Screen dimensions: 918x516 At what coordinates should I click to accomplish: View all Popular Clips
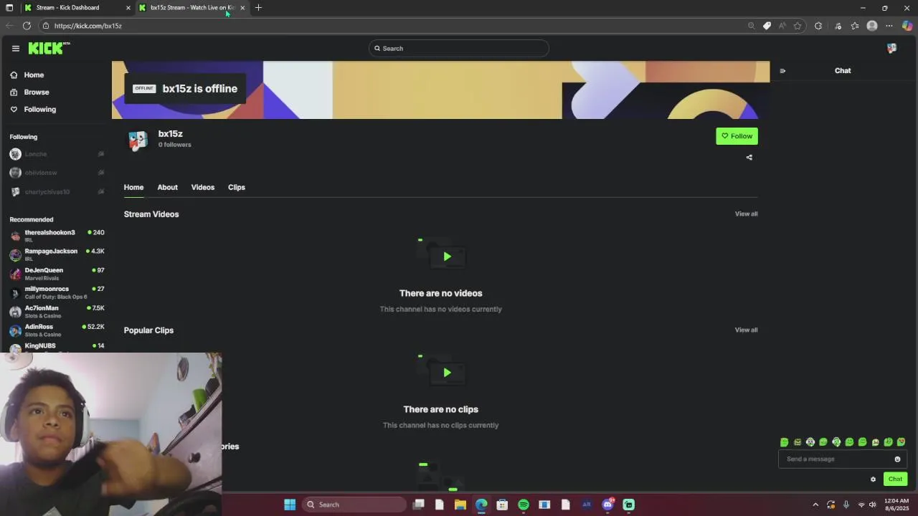coord(746,330)
